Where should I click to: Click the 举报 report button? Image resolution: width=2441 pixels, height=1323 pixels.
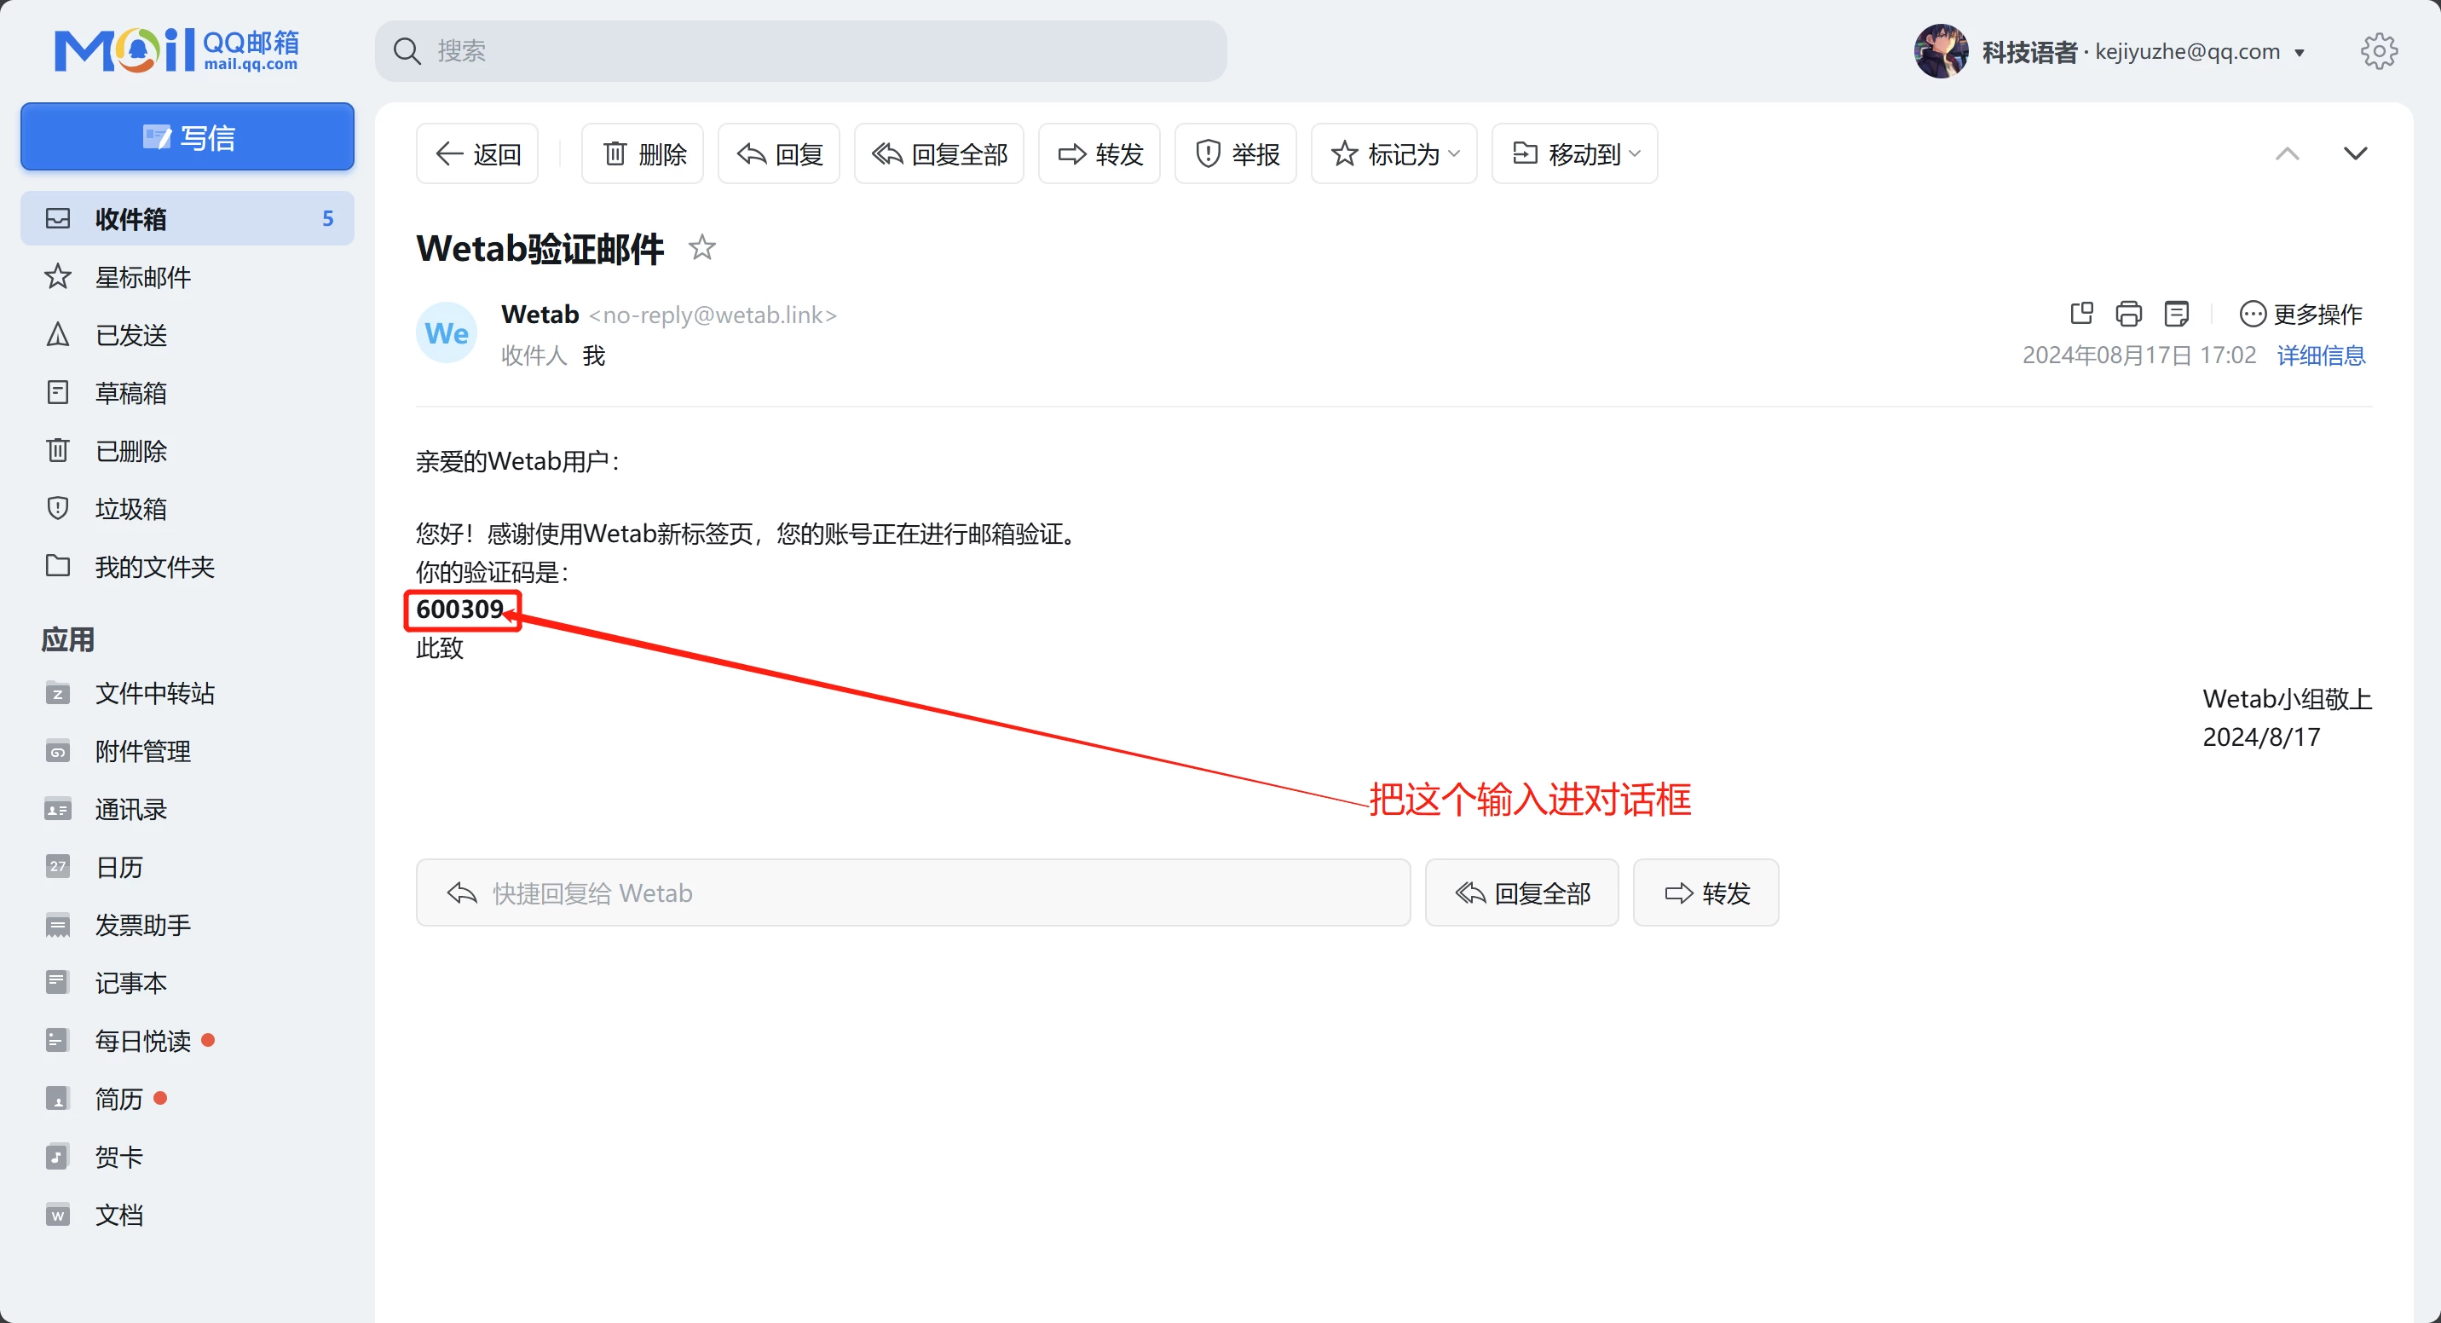tap(1236, 153)
